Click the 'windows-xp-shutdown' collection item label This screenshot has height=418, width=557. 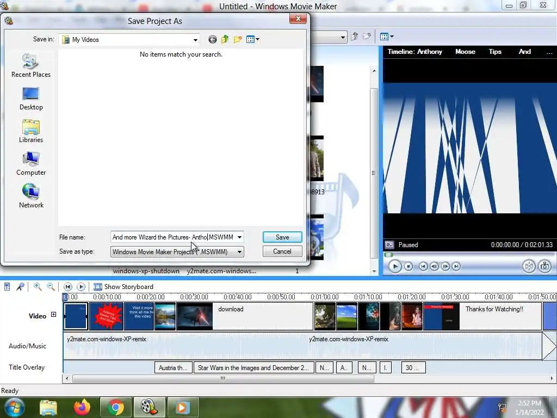point(146,271)
